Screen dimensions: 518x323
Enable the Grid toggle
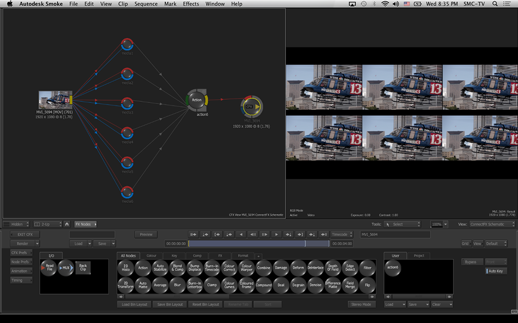coord(466,243)
